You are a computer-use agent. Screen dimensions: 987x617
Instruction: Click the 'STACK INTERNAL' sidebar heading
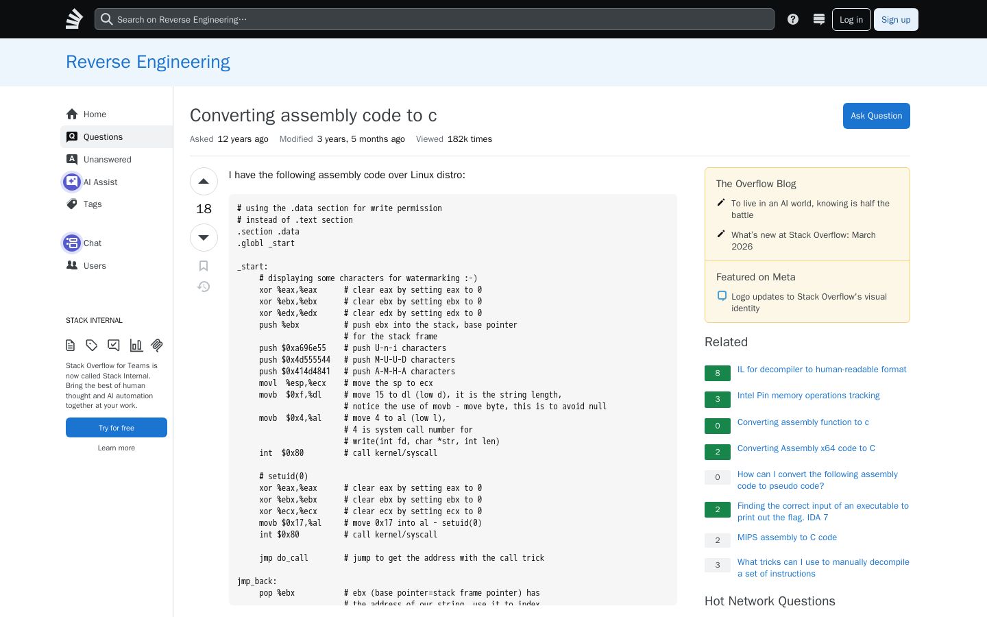[94, 321]
